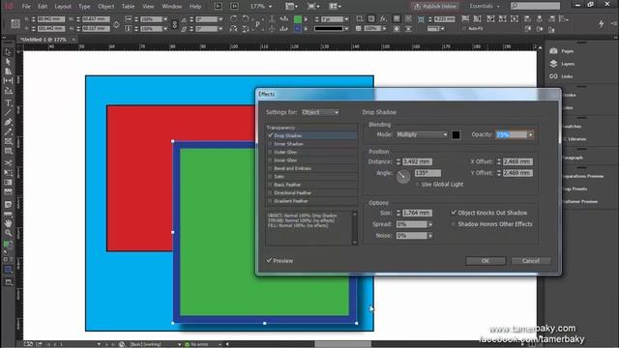Click the rotate 90 degrees clockwise icon
619x348 pixels.
tap(234, 19)
